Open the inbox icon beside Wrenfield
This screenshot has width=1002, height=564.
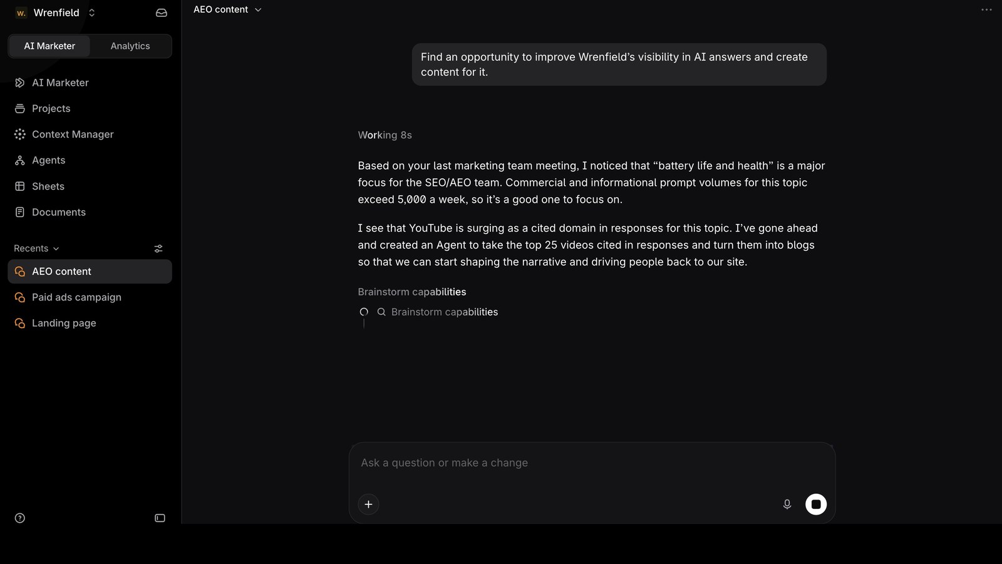tap(161, 13)
